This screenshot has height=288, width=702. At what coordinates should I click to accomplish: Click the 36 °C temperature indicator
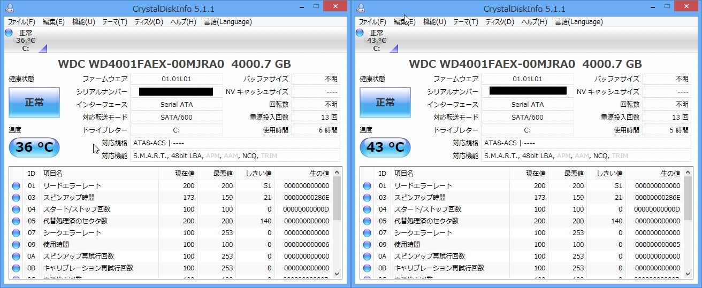[x=34, y=147]
